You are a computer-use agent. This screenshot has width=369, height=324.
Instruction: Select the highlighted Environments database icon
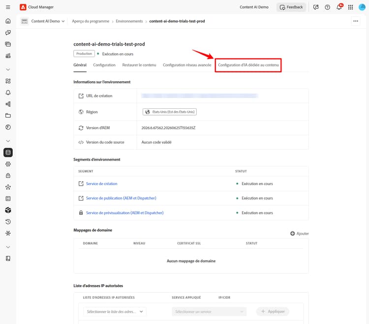[x=8, y=153]
